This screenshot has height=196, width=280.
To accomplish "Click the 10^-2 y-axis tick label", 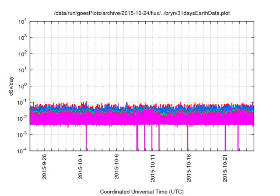I will [x=22, y=119].
